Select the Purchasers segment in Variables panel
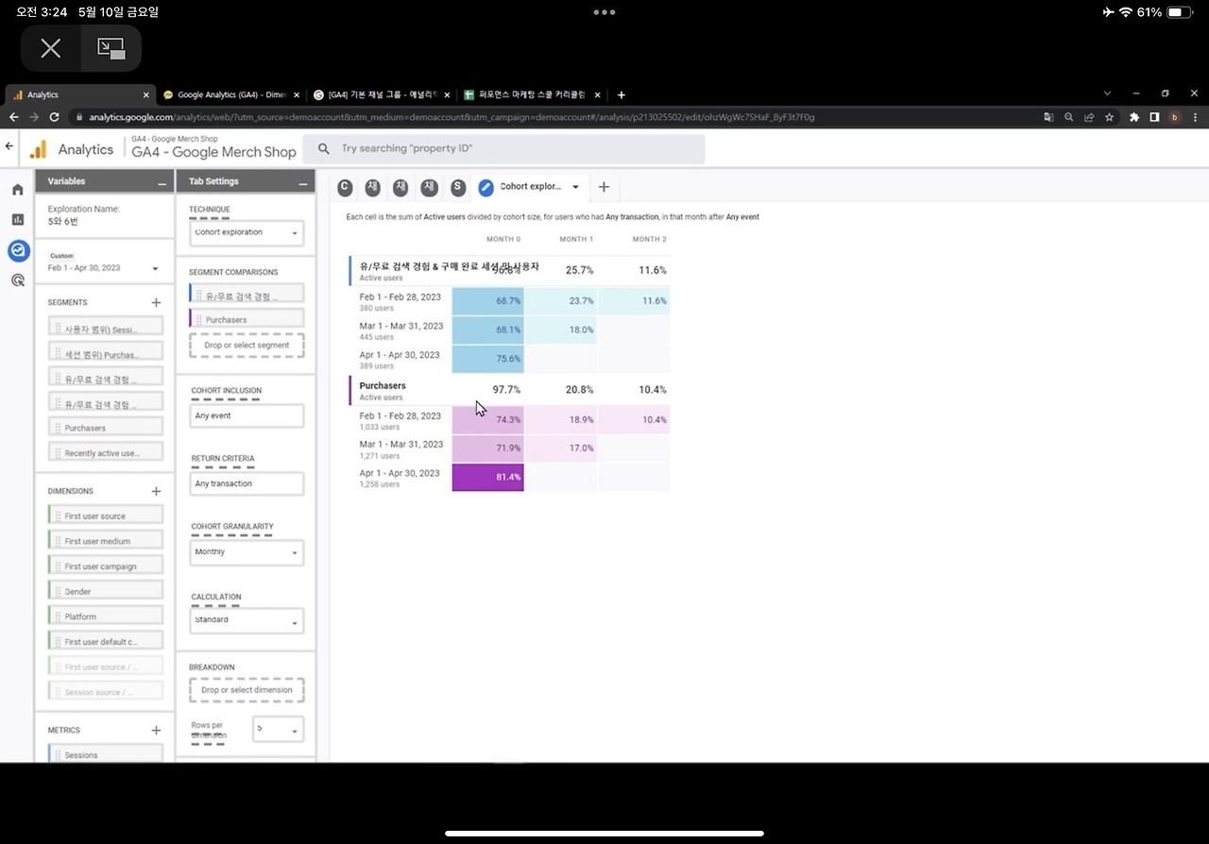Image resolution: width=1209 pixels, height=844 pixels. [106, 428]
